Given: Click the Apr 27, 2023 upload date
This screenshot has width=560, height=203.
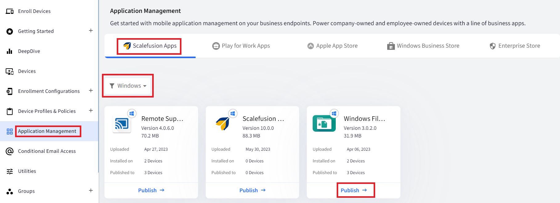Looking at the screenshot, I should (x=156, y=149).
